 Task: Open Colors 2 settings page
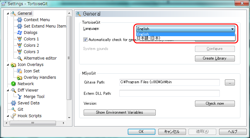pos(31,45)
